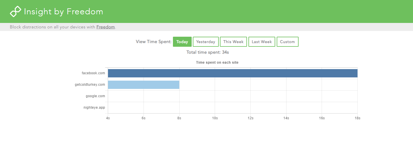413x158 pixels.
Task: Click the 18s axis tick label
Action: coord(357,118)
